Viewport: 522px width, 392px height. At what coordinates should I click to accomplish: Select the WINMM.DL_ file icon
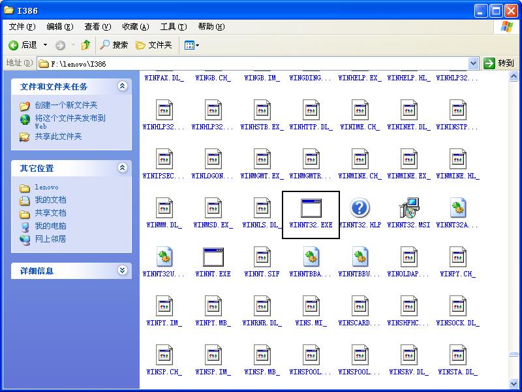click(x=164, y=208)
